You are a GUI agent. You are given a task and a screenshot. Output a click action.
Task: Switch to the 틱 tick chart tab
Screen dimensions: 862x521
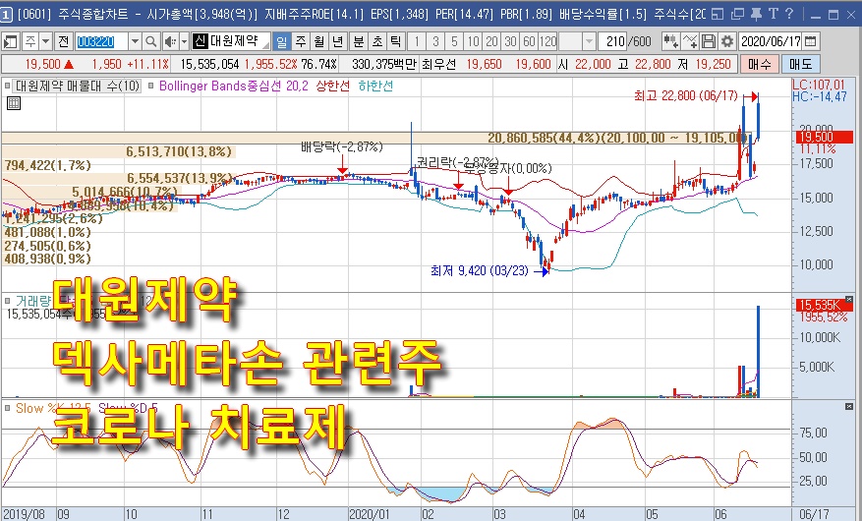coord(396,41)
